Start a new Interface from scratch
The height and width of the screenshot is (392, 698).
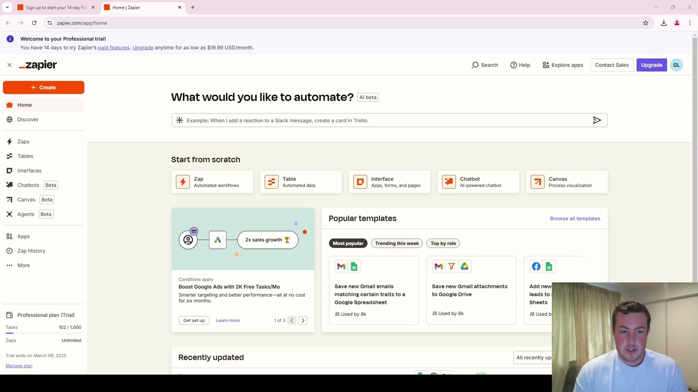[389, 182]
